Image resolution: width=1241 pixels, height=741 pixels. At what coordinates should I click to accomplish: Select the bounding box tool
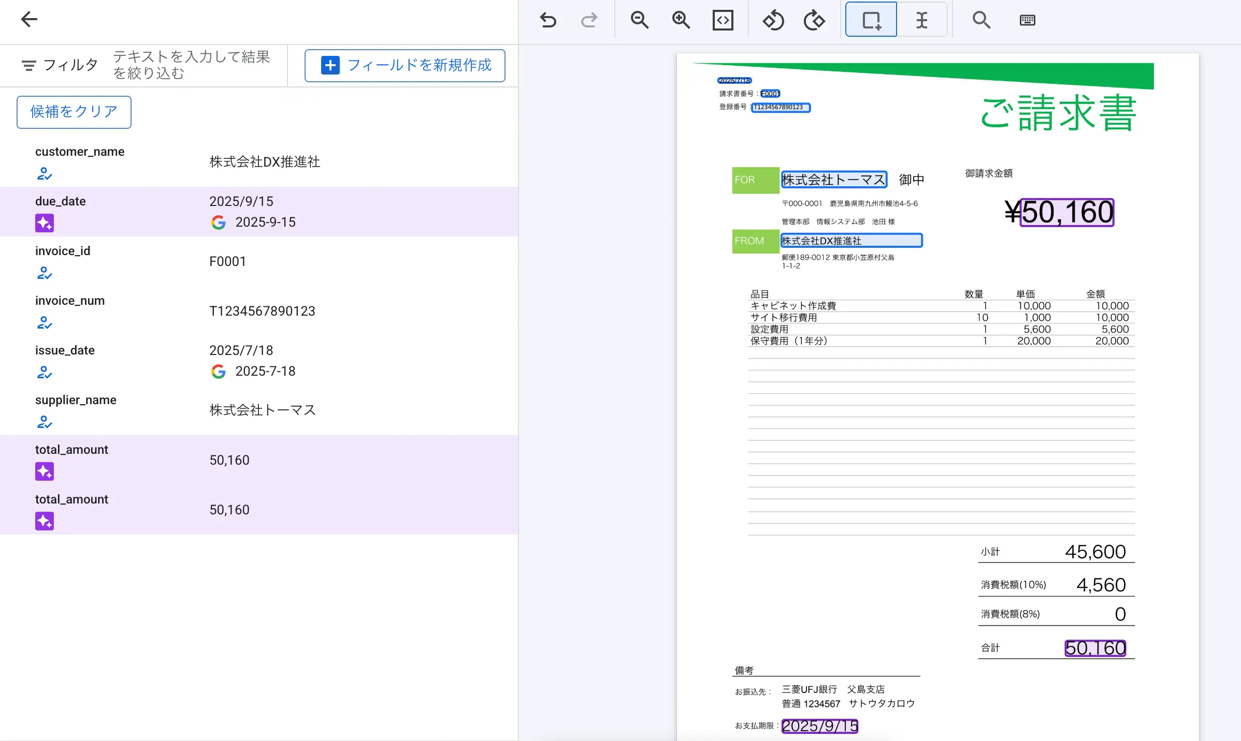pos(871,20)
